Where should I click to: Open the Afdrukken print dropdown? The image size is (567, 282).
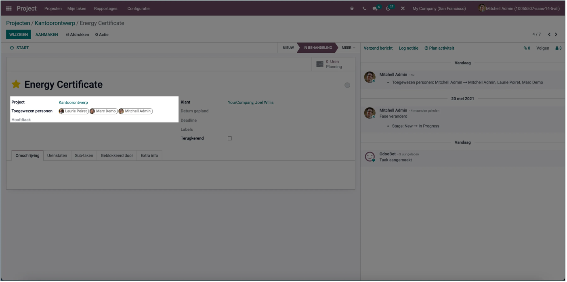pos(78,35)
